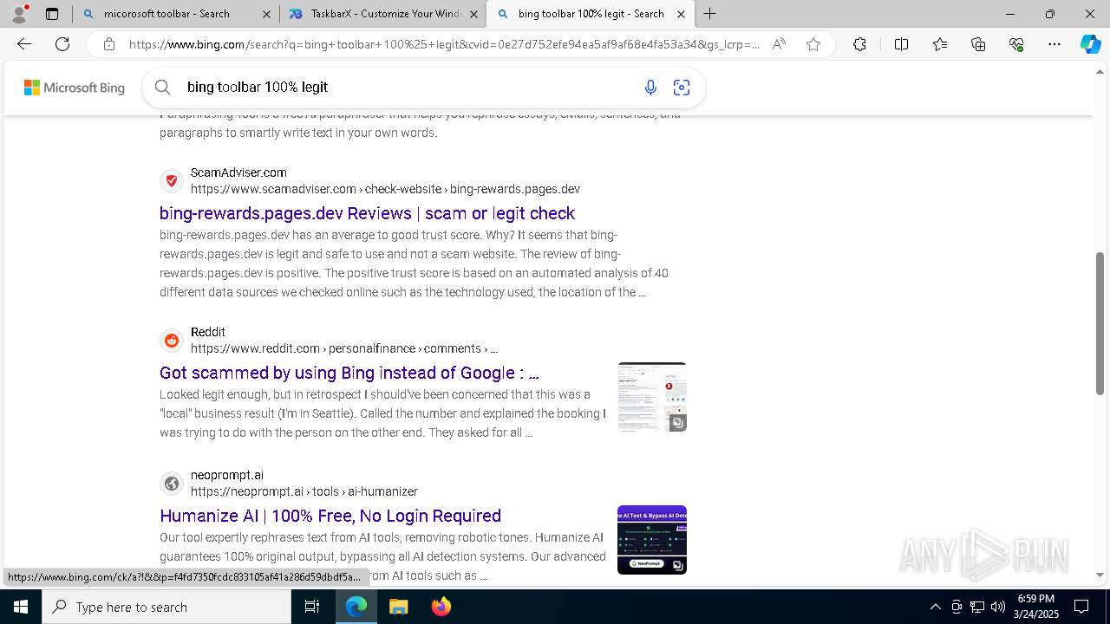Image resolution: width=1110 pixels, height=624 pixels.
Task: Click the scrollbar down arrow
Action: (x=1100, y=575)
